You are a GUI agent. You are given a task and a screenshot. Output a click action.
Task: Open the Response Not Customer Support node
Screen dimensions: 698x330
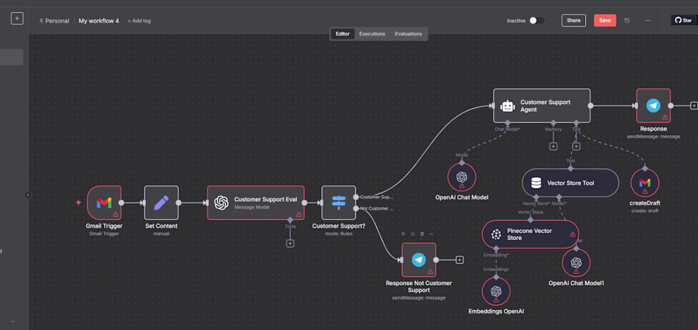(419, 260)
